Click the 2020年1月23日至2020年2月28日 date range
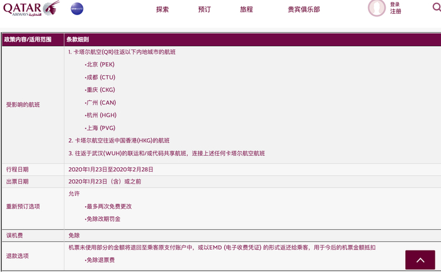441x272 pixels. pos(111,169)
